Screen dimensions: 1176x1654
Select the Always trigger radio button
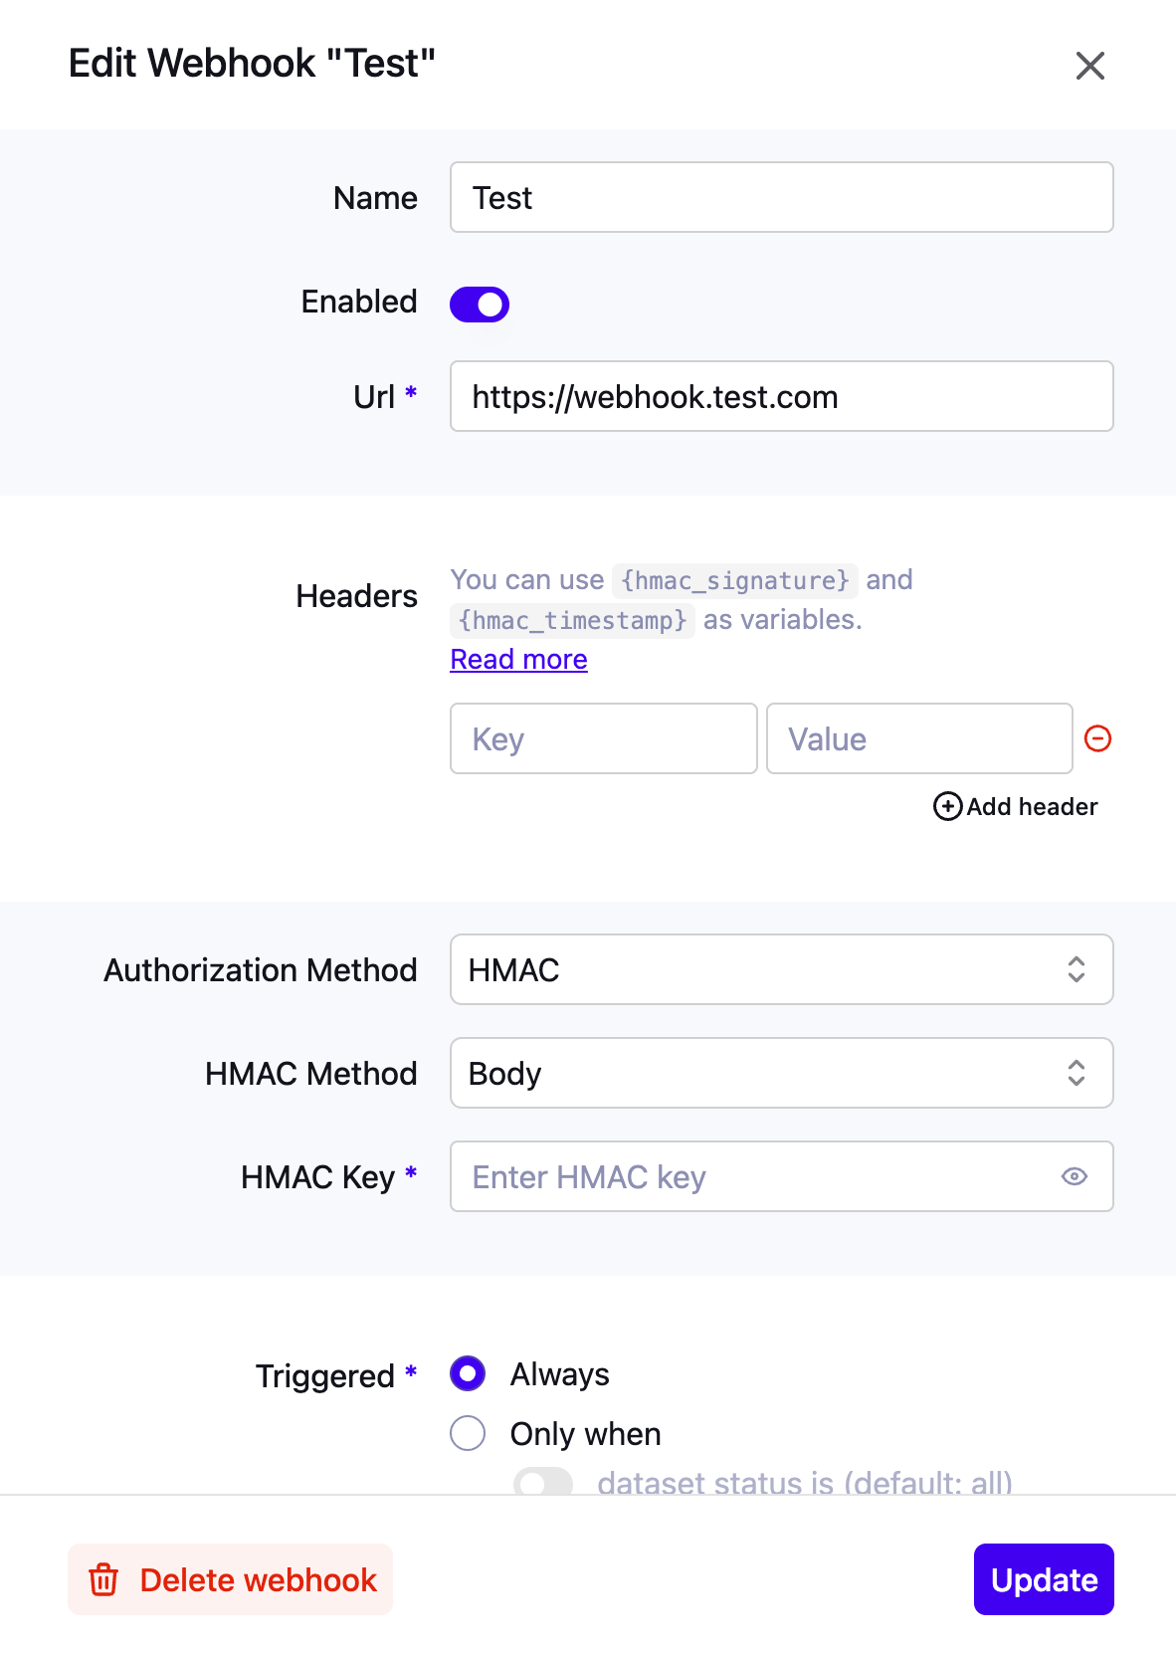pos(467,1373)
